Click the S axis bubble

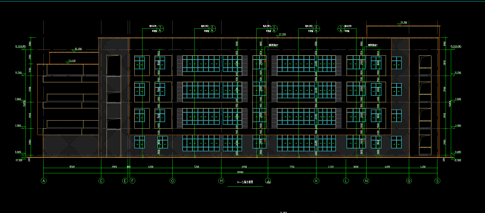(x=437, y=181)
